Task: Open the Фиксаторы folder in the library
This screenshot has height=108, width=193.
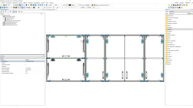Action: coord(170,60)
